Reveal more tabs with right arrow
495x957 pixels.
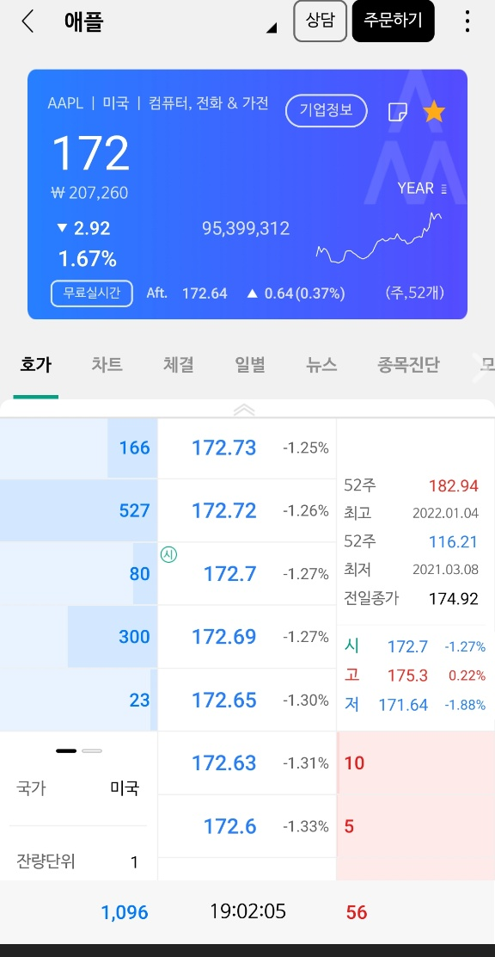(484, 366)
